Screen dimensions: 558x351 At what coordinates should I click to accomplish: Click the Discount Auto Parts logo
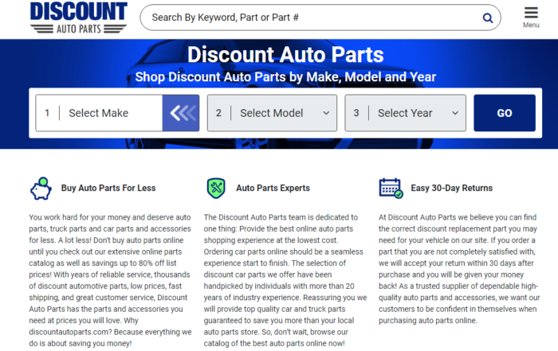[78, 18]
